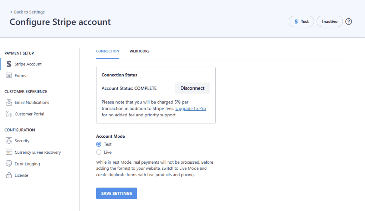
Task: Switch to the WEBHOOKS tab
Action: (139, 51)
